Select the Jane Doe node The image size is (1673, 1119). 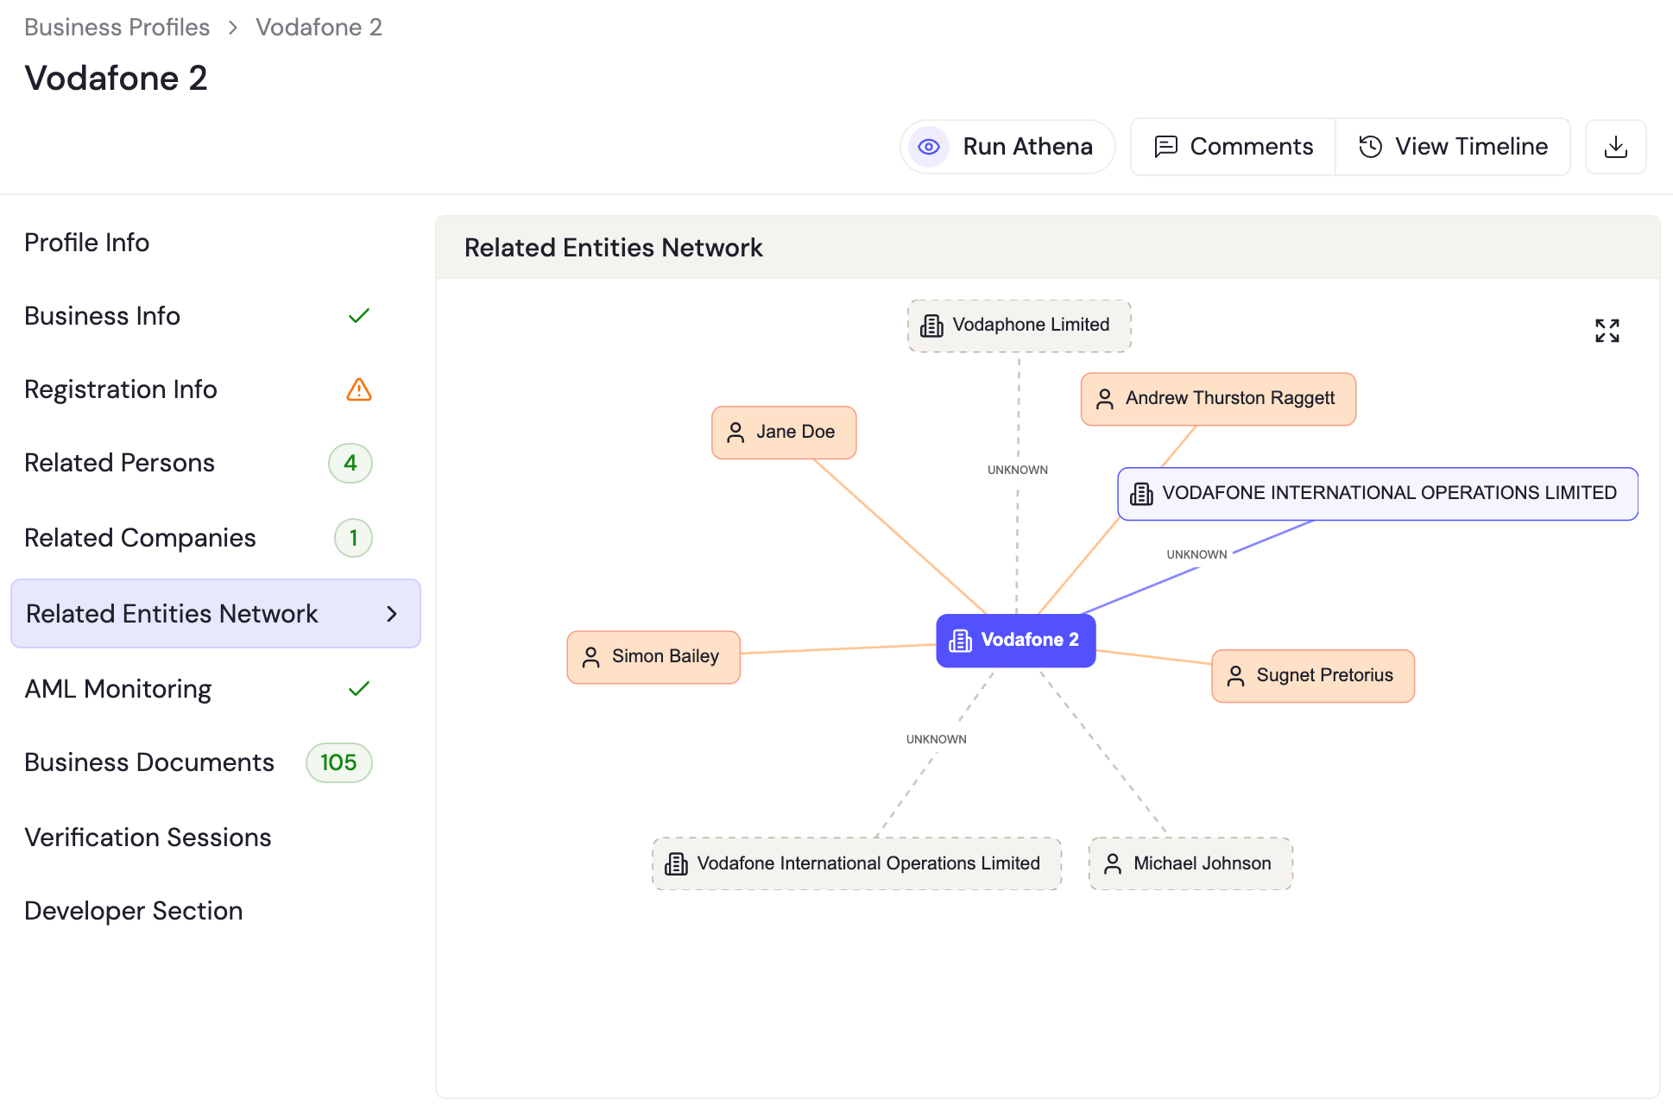tap(784, 433)
